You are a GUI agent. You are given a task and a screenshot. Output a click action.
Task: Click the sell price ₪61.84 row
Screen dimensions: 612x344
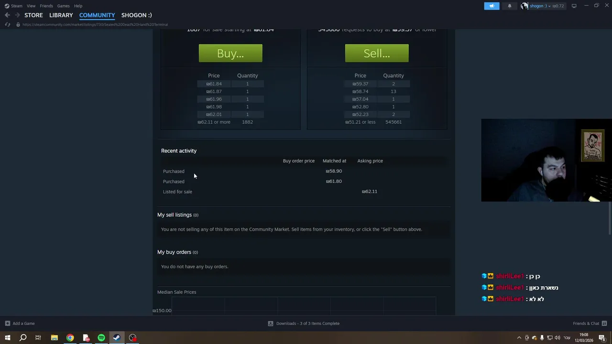230,84
